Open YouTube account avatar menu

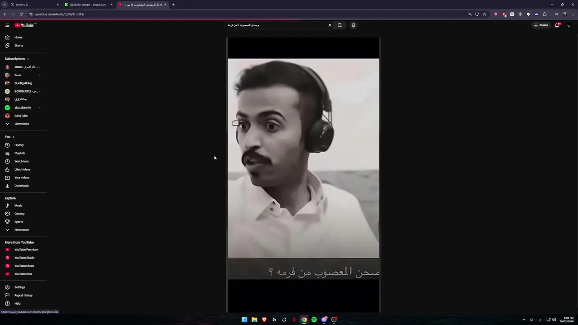(569, 25)
